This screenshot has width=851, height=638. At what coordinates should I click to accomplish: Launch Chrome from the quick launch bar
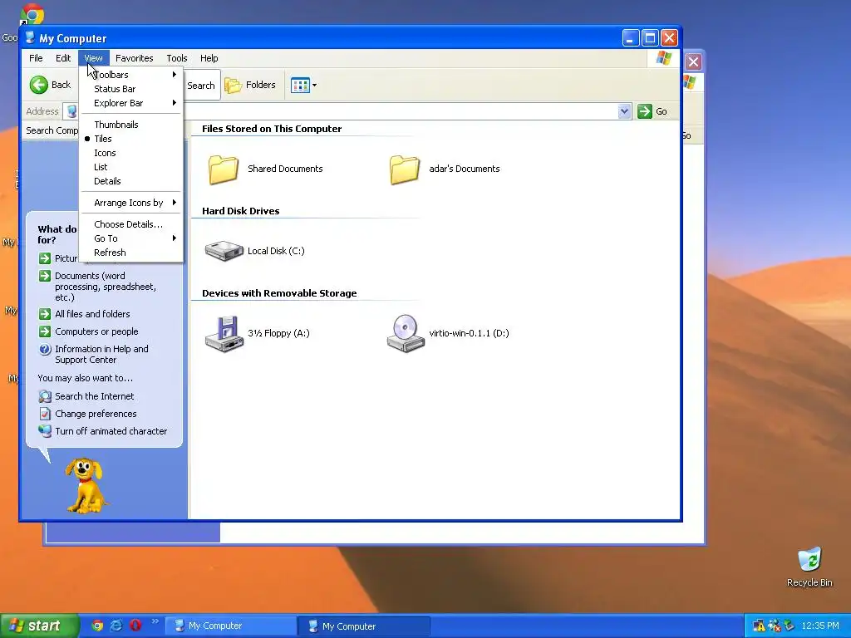(x=97, y=626)
